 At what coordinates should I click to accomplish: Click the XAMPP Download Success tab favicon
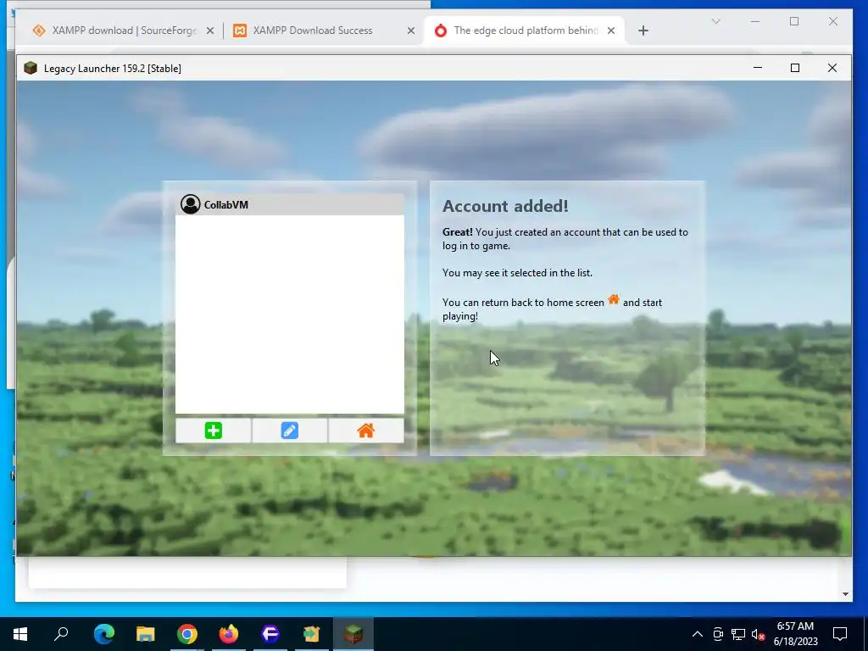[x=240, y=31]
